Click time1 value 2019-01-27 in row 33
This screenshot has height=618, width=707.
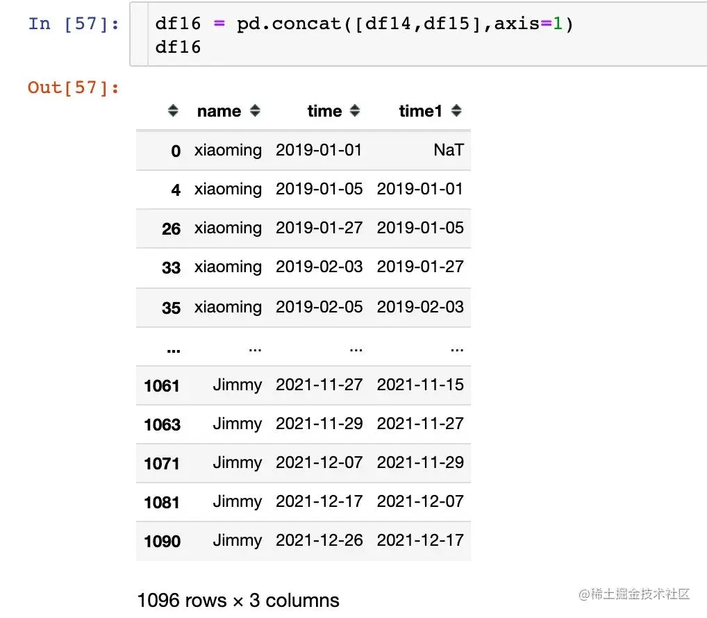click(420, 267)
